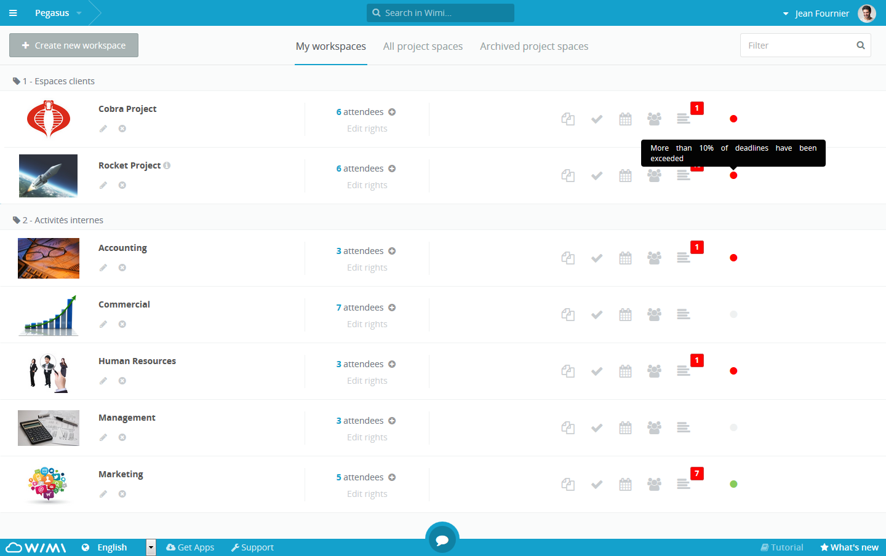Image resolution: width=886 pixels, height=556 pixels.
Task: Open attendees group icon for Human Resources
Action: 654,371
